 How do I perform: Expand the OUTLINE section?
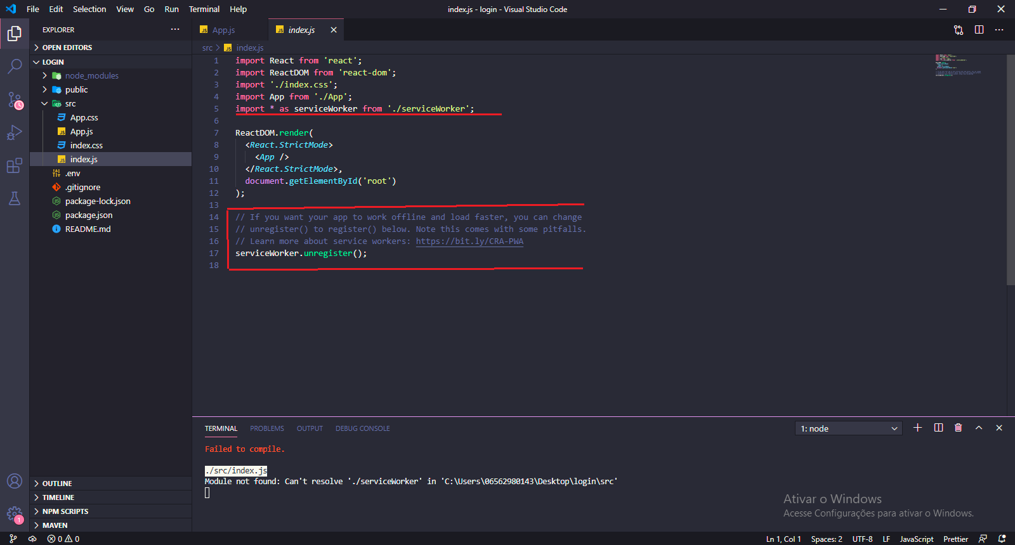pos(57,484)
